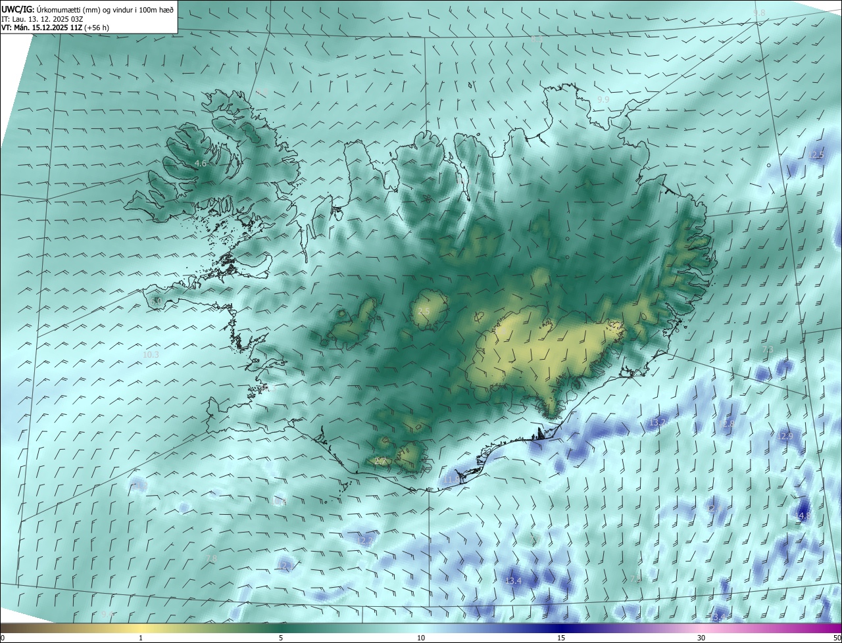Click the 2.7 value on the southern glacier

click(x=380, y=462)
